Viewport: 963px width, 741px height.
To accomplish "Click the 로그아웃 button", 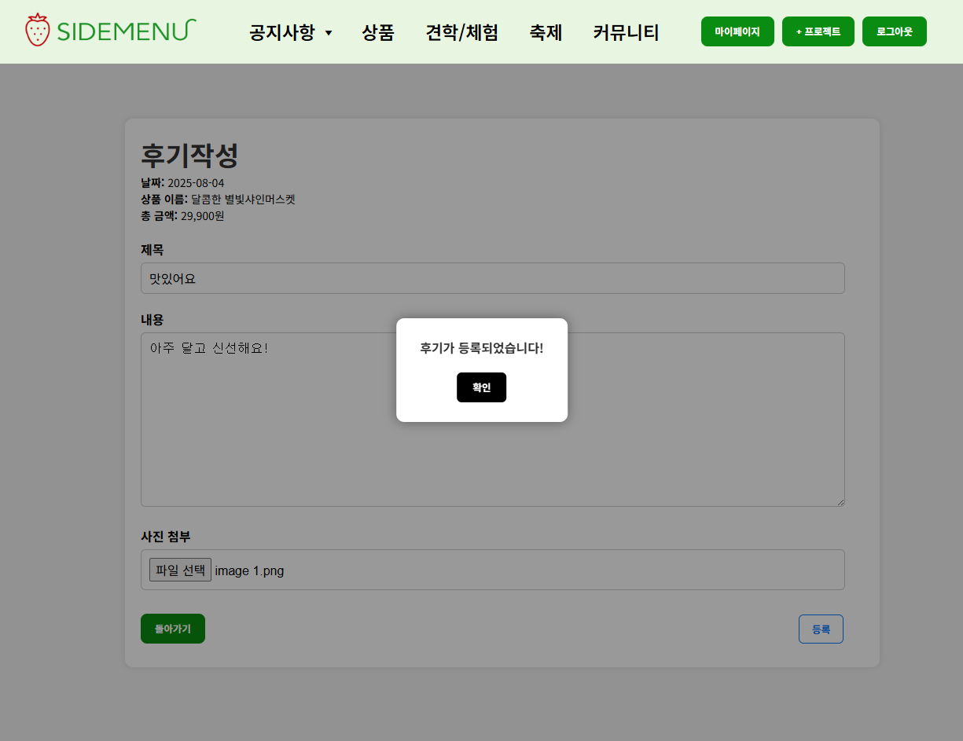I will (894, 31).
